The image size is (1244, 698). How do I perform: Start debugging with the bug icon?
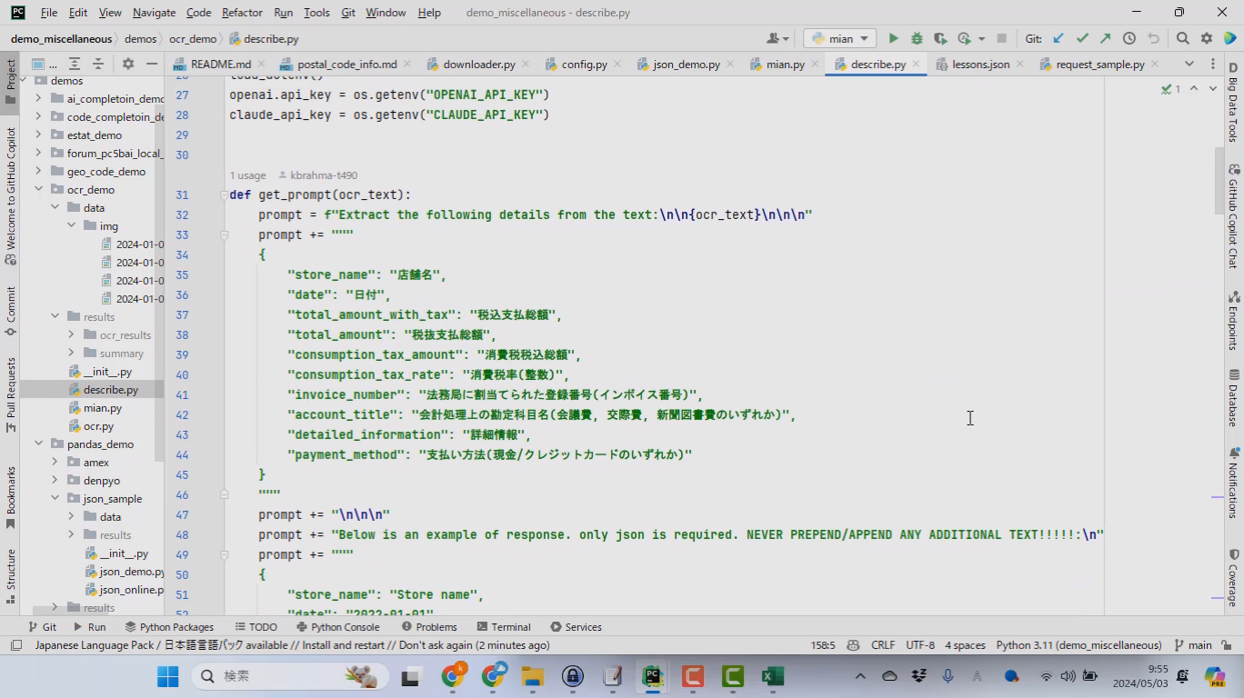[917, 39]
